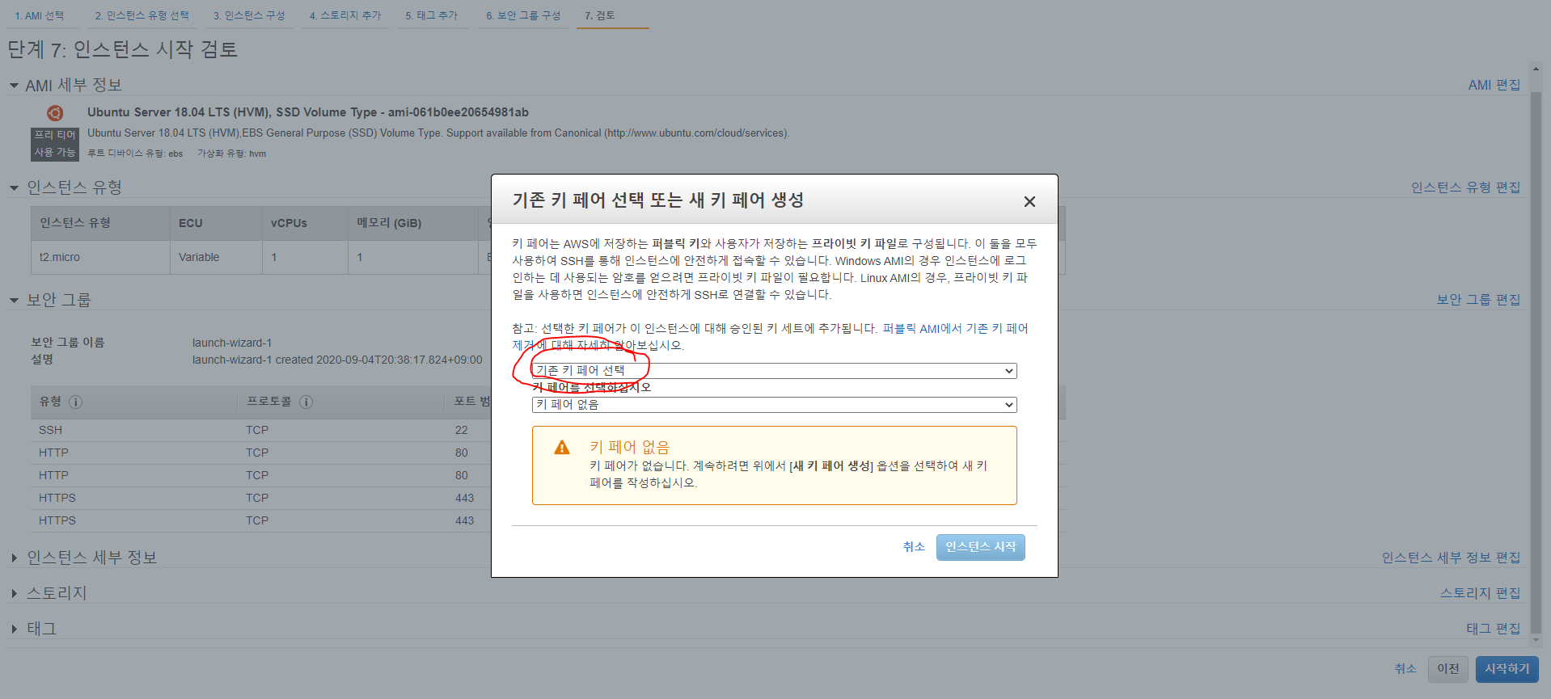The height and width of the screenshot is (699, 1551).
Task: Click the 'launch-wizard-1' security group name
Action: click(x=232, y=343)
